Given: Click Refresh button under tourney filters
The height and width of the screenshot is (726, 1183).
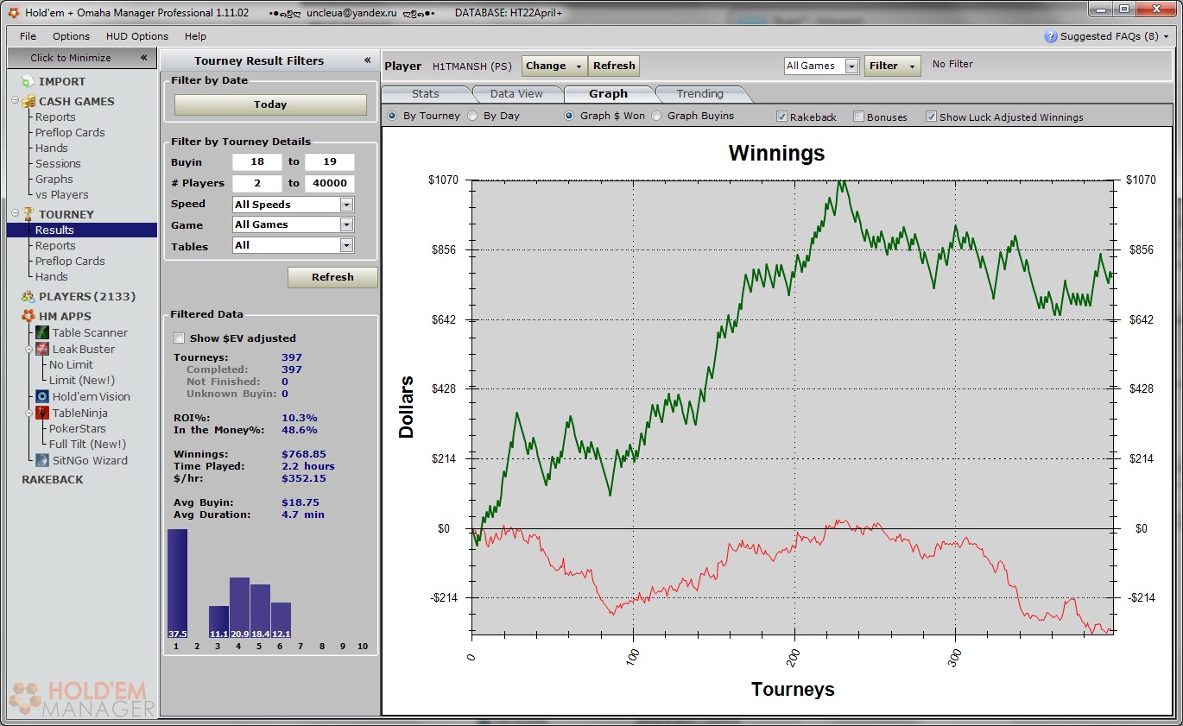Looking at the screenshot, I should [332, 277].
